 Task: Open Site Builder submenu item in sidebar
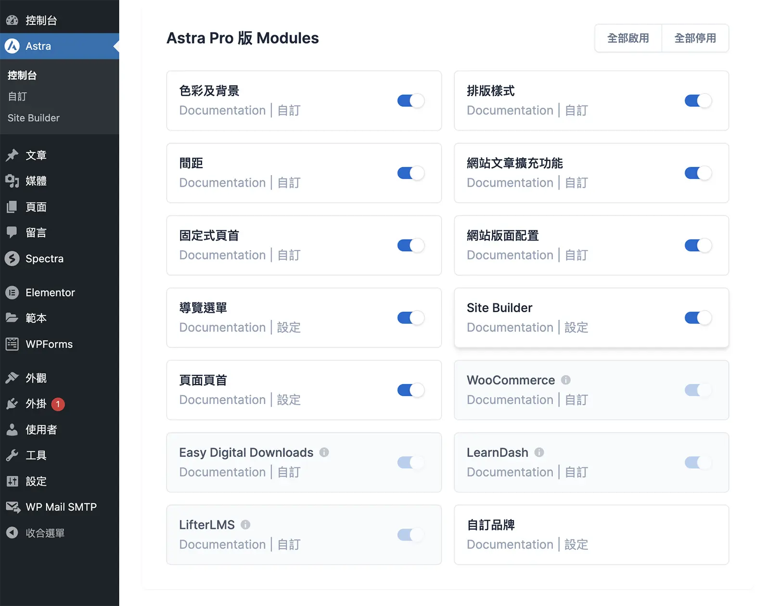coord(34,118)
